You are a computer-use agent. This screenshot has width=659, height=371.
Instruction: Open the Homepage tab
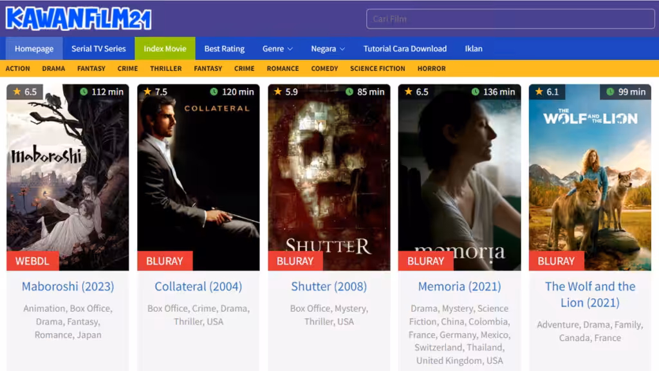click(x=34, y=48)
